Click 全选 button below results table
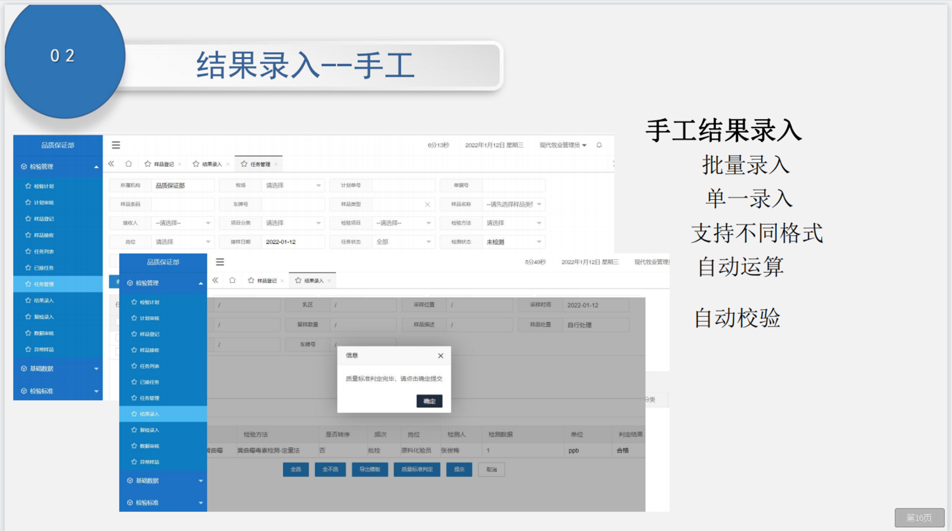This screenshot has height=531, width=952. 296,469
